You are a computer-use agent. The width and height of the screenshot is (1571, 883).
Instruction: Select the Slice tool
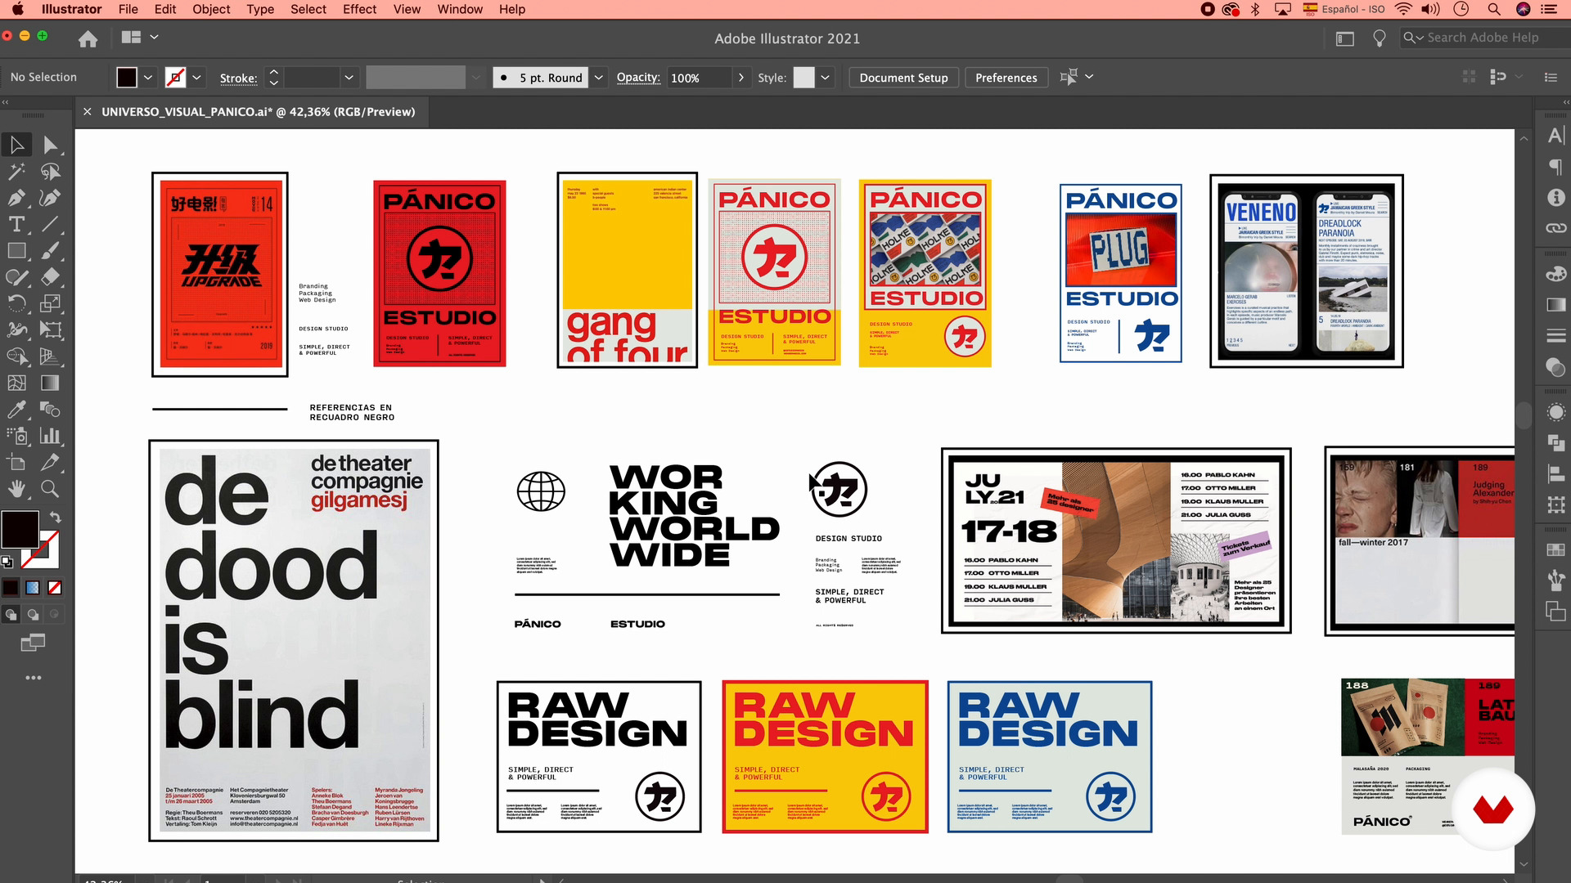click(50, 462)
